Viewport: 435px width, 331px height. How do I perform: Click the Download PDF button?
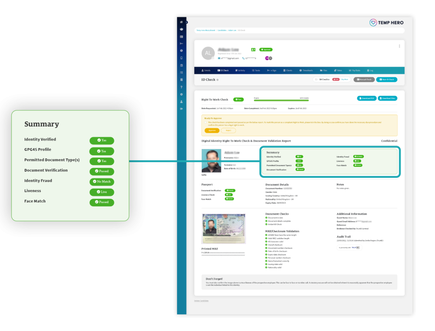pyautogui.click(x=367, y=98)
